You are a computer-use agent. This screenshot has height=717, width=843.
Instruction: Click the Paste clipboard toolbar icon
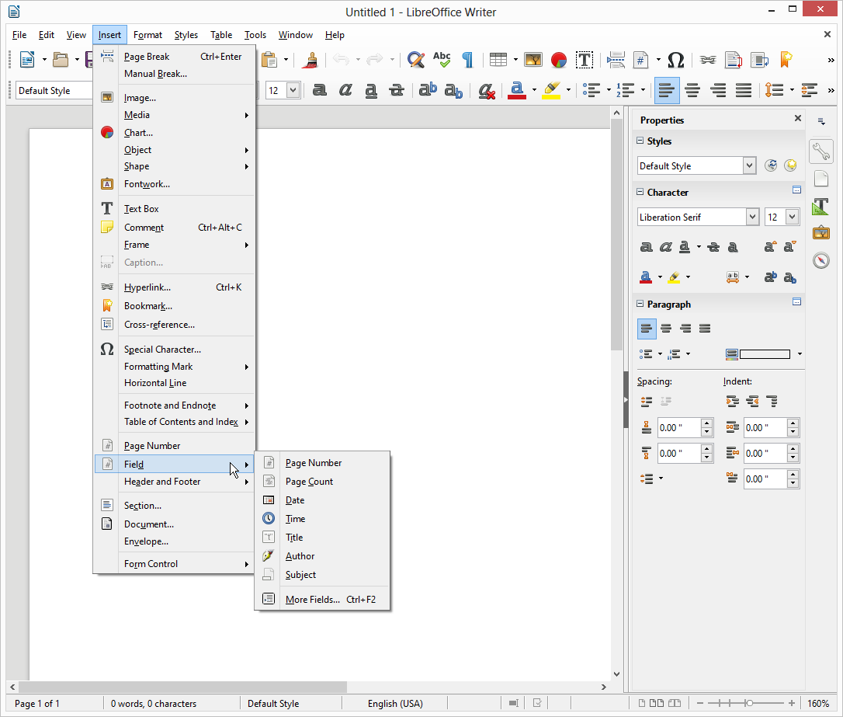click(x=269, y=60)
